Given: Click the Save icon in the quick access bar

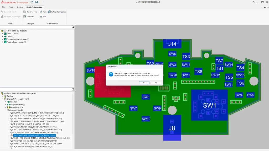Looking at the screenshot, I should pos(37,2).
